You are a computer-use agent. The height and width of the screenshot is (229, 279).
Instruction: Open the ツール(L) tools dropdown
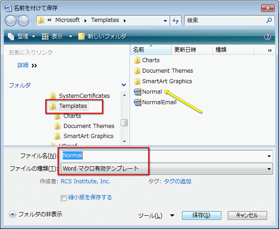(x=156, y=216)
